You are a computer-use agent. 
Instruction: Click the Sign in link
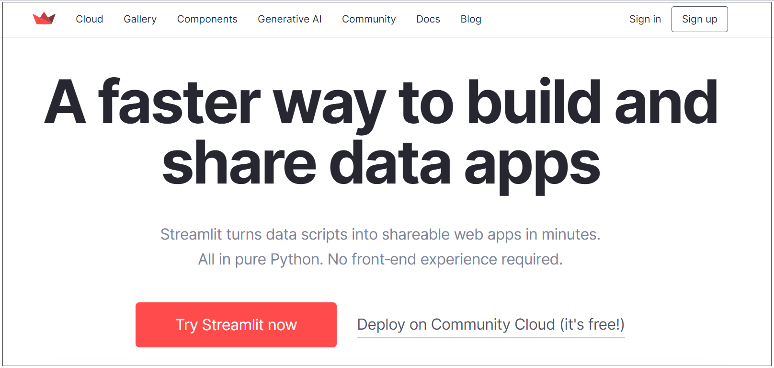[x=645, y=19]
